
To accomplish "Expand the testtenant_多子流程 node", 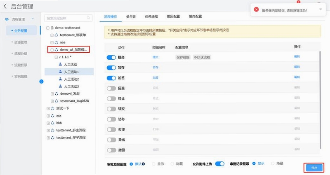I will coord(48,138).
